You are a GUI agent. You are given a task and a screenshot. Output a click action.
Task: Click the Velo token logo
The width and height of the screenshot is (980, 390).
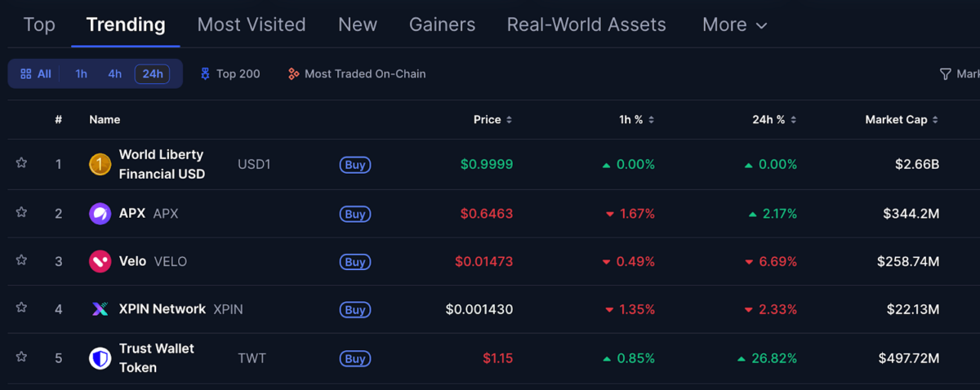pyautogui.click(x=100, y=262)
